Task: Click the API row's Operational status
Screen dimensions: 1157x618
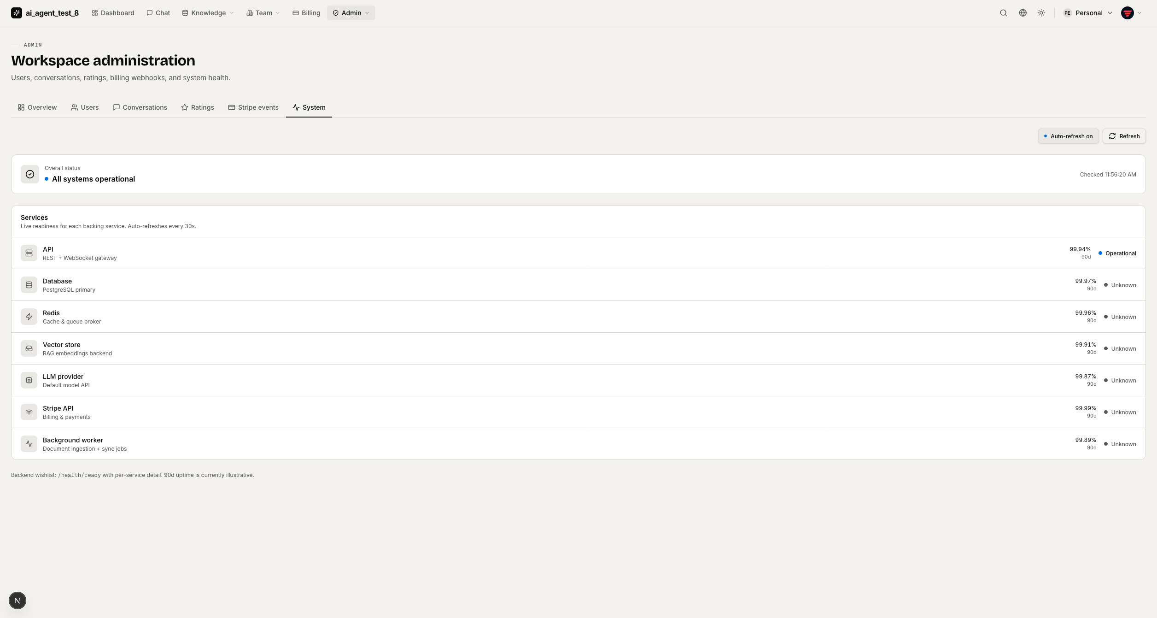Action: (x=1117, y=253)
